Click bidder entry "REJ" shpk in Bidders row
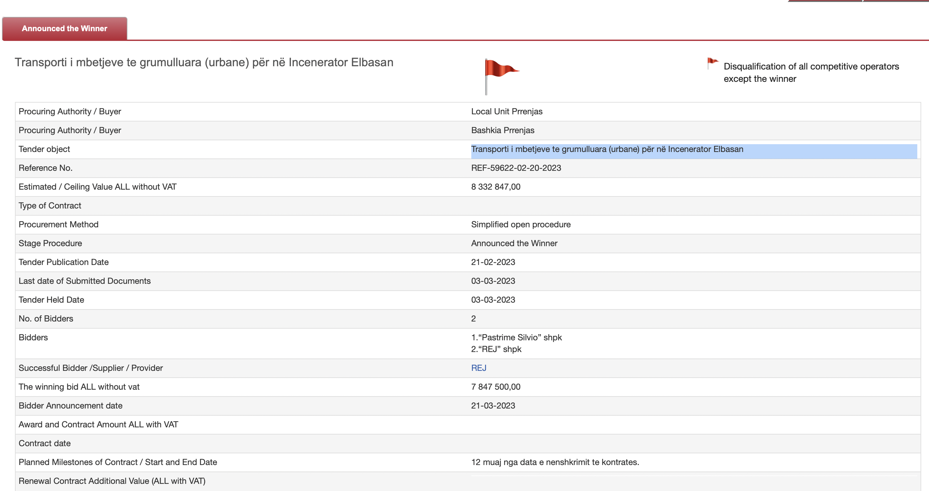Screen dimensions: 929x491 point(496,349)
